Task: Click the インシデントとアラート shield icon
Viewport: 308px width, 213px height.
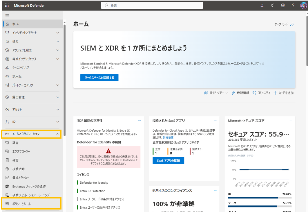Action: (7, 33)
